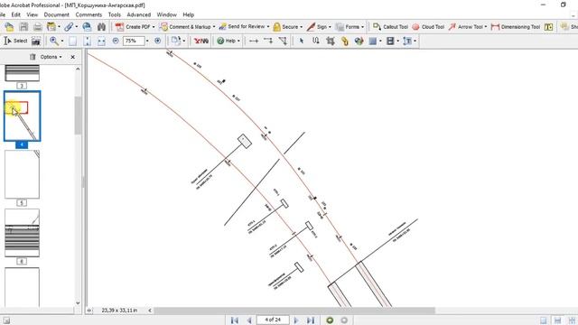Go to the next page
The width and height of the screenshot is (578, 325).
pos(296,320)
